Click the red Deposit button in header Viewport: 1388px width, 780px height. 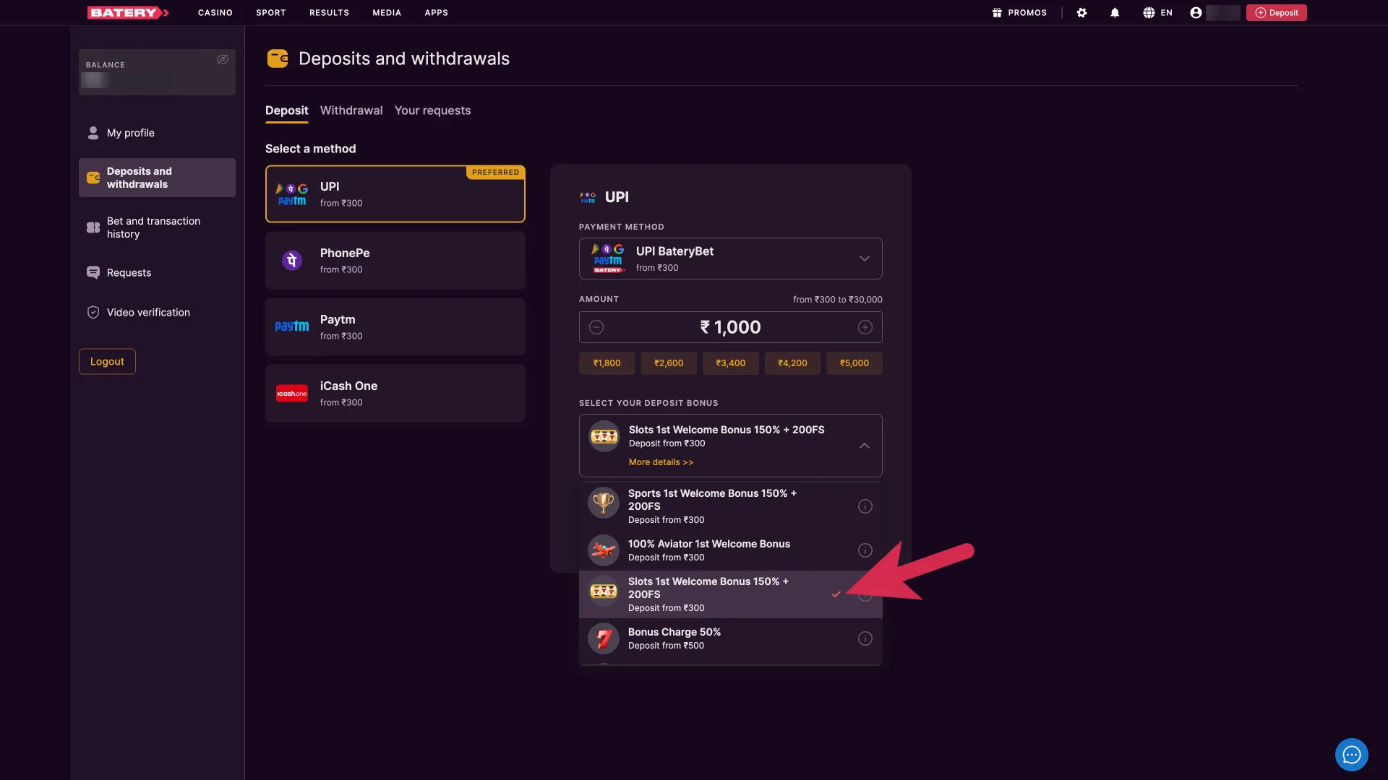[x=1276, y=12]
